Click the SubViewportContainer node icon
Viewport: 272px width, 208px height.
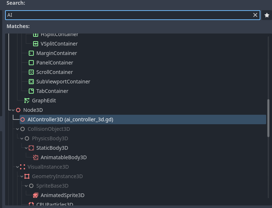tap(31, 82)
